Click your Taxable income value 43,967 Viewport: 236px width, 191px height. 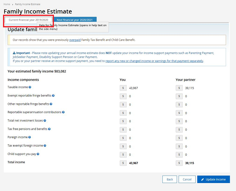pyautogui.click(x=133, y=88)
